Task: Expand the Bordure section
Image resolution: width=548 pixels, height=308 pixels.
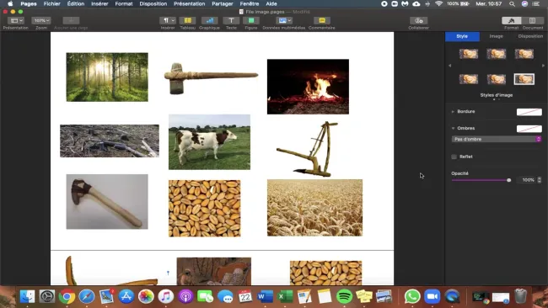Action: coord(453,112)
